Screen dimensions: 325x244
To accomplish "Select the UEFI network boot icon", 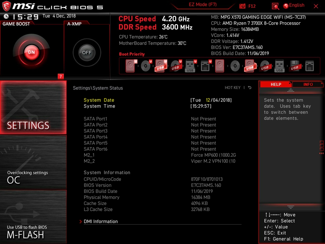I will click(206, 66).
